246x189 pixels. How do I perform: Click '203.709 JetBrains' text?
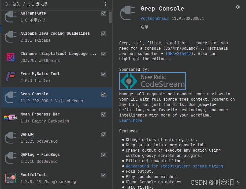tap(40, 61)
